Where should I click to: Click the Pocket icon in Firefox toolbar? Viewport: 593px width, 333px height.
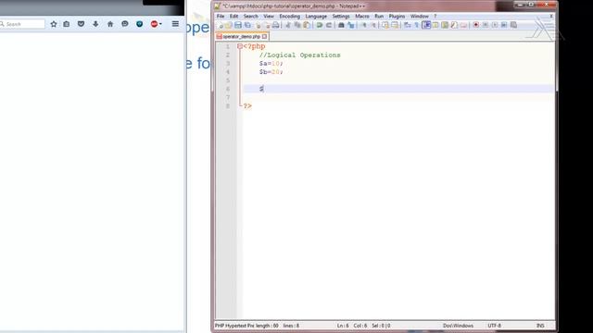pos(81,24)
